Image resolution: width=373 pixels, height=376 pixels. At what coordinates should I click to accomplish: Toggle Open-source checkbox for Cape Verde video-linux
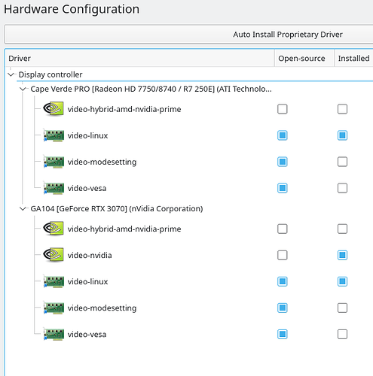click(x=283, y=135)
